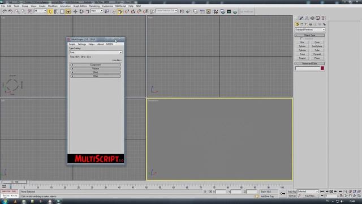Open the Graph Editors menu
The height and width of the screenshot is (204, 362).
[80, 6]
